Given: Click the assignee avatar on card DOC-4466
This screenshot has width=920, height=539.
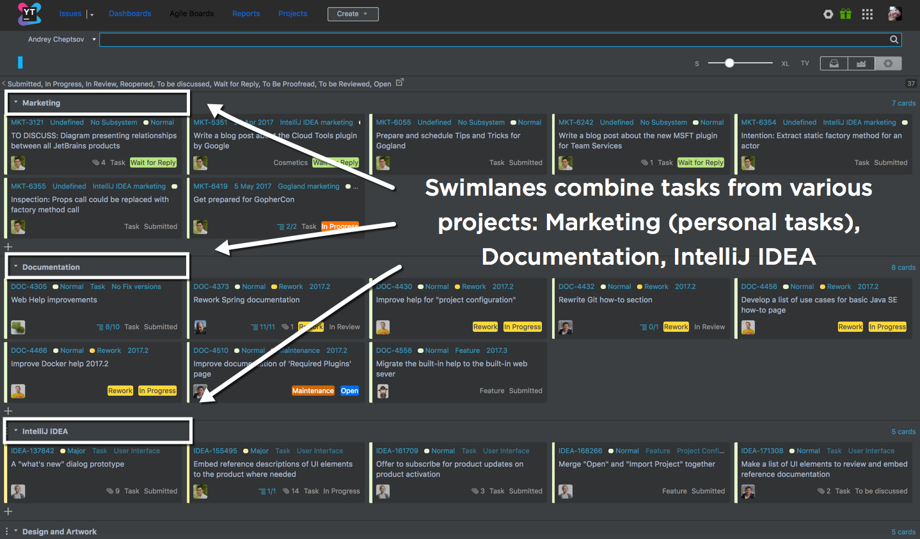Looking at the screenshot, I should tap(18, 391).
